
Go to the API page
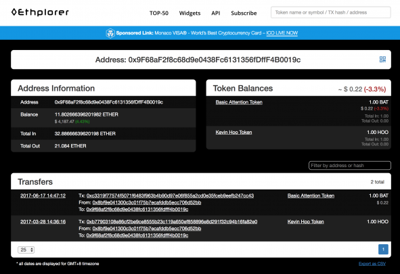pyautogui.click(x=215, y=13)
